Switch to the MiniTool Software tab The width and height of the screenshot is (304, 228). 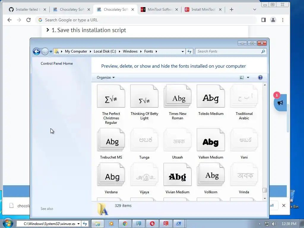click(159, 9)
